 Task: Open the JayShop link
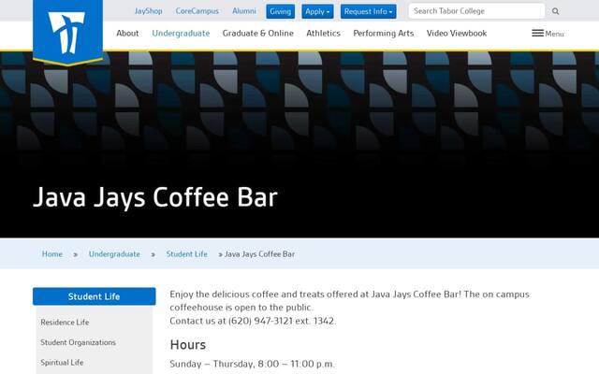pos(148,11)
